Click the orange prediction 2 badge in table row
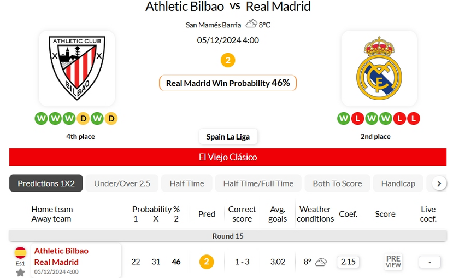Viewport: 459px width, 278px height. pos(206,262)
